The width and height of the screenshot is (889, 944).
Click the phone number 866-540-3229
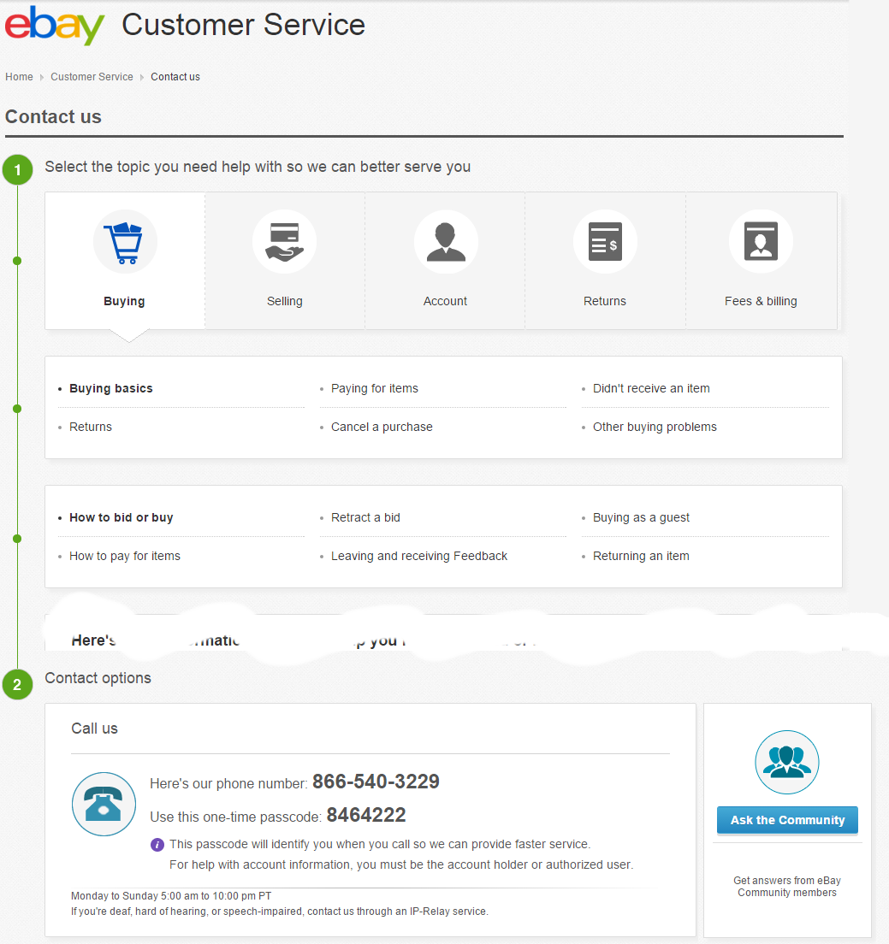point(376,782)
